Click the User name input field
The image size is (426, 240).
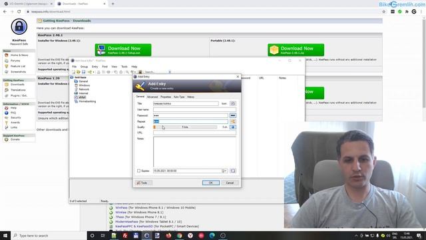[x=194, y=109]
